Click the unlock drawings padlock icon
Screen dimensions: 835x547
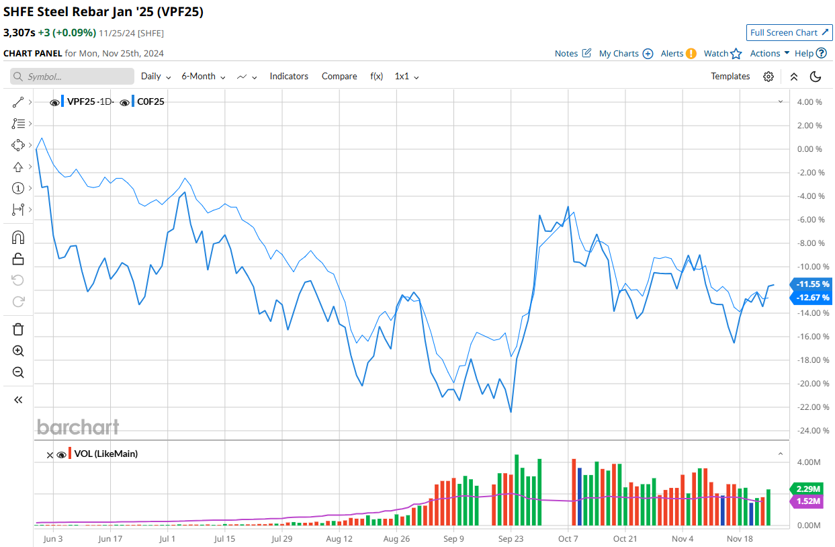click(x=18, y=259)
